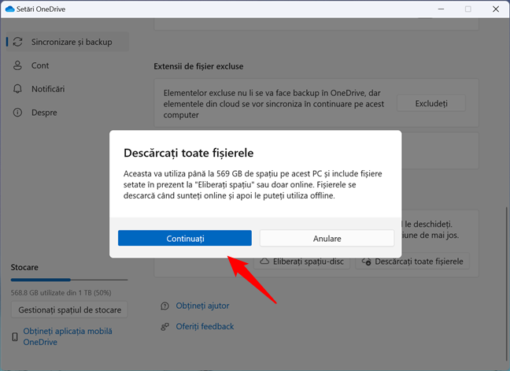510x371 pixels.
Task: Click Eliberați spațiu-disc button
Action: [x=302, y=263]
